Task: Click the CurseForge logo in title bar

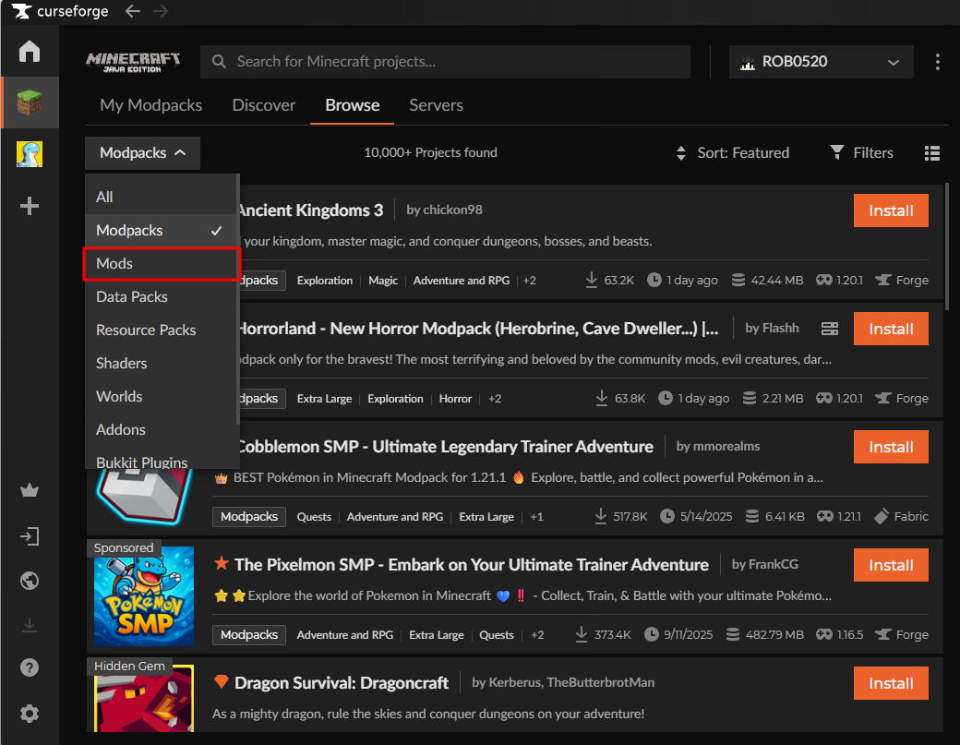Action: tap(60, 11)
